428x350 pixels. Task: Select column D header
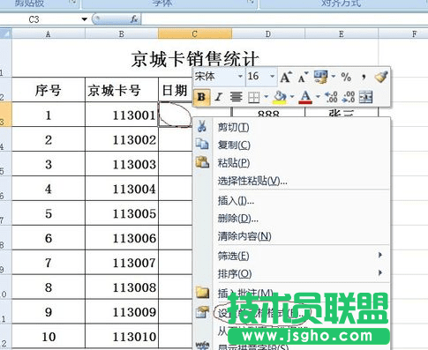[x=268, y=34]
